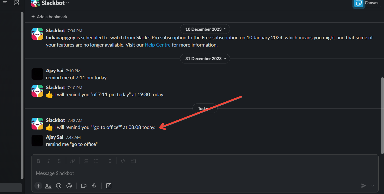Record an audio clip with microphone
The image size is (384, 194).
[x=94, y=186]
